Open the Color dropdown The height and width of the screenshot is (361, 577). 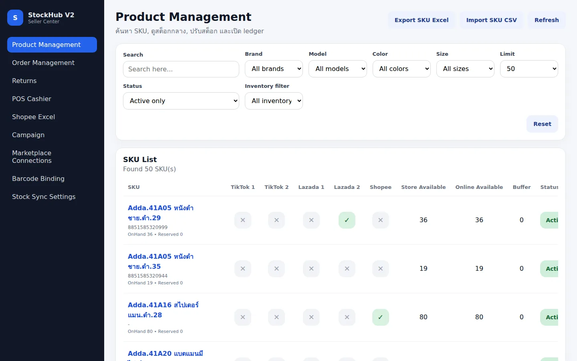coord(401,69)
